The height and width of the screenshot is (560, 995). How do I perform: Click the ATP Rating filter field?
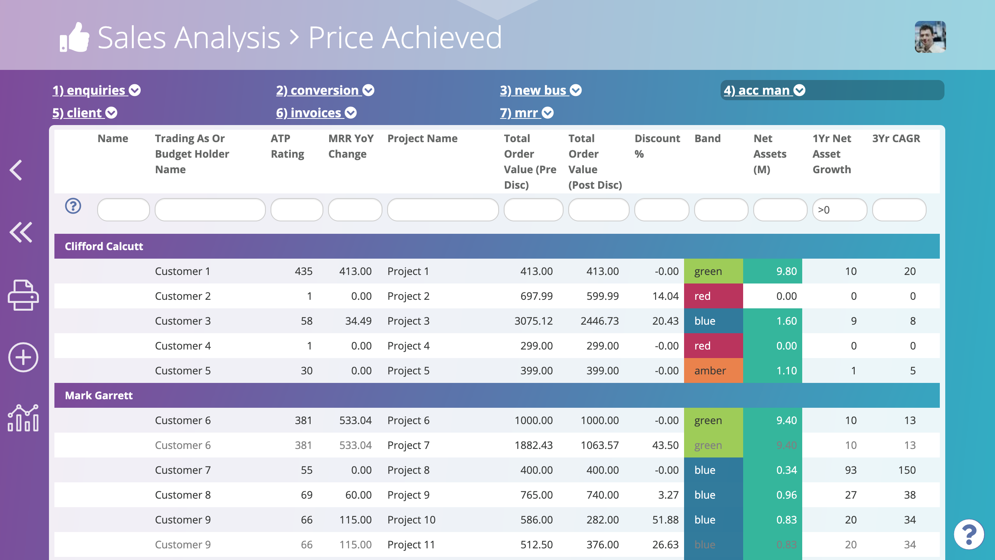pos(297,210)
